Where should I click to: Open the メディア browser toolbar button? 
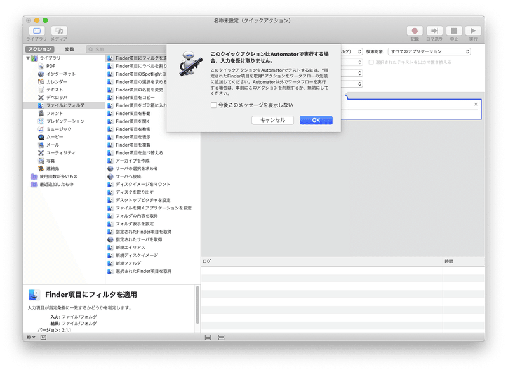[x=59, y=30]
